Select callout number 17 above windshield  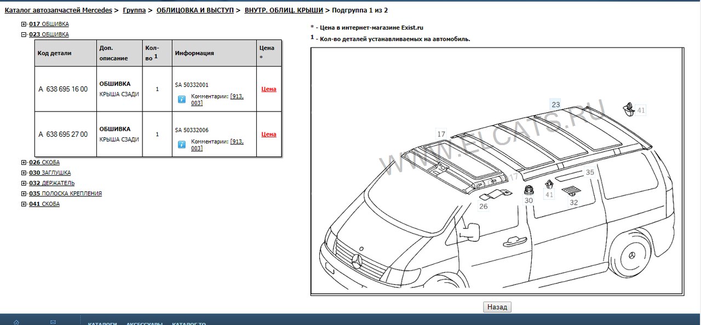coord(441,133)
